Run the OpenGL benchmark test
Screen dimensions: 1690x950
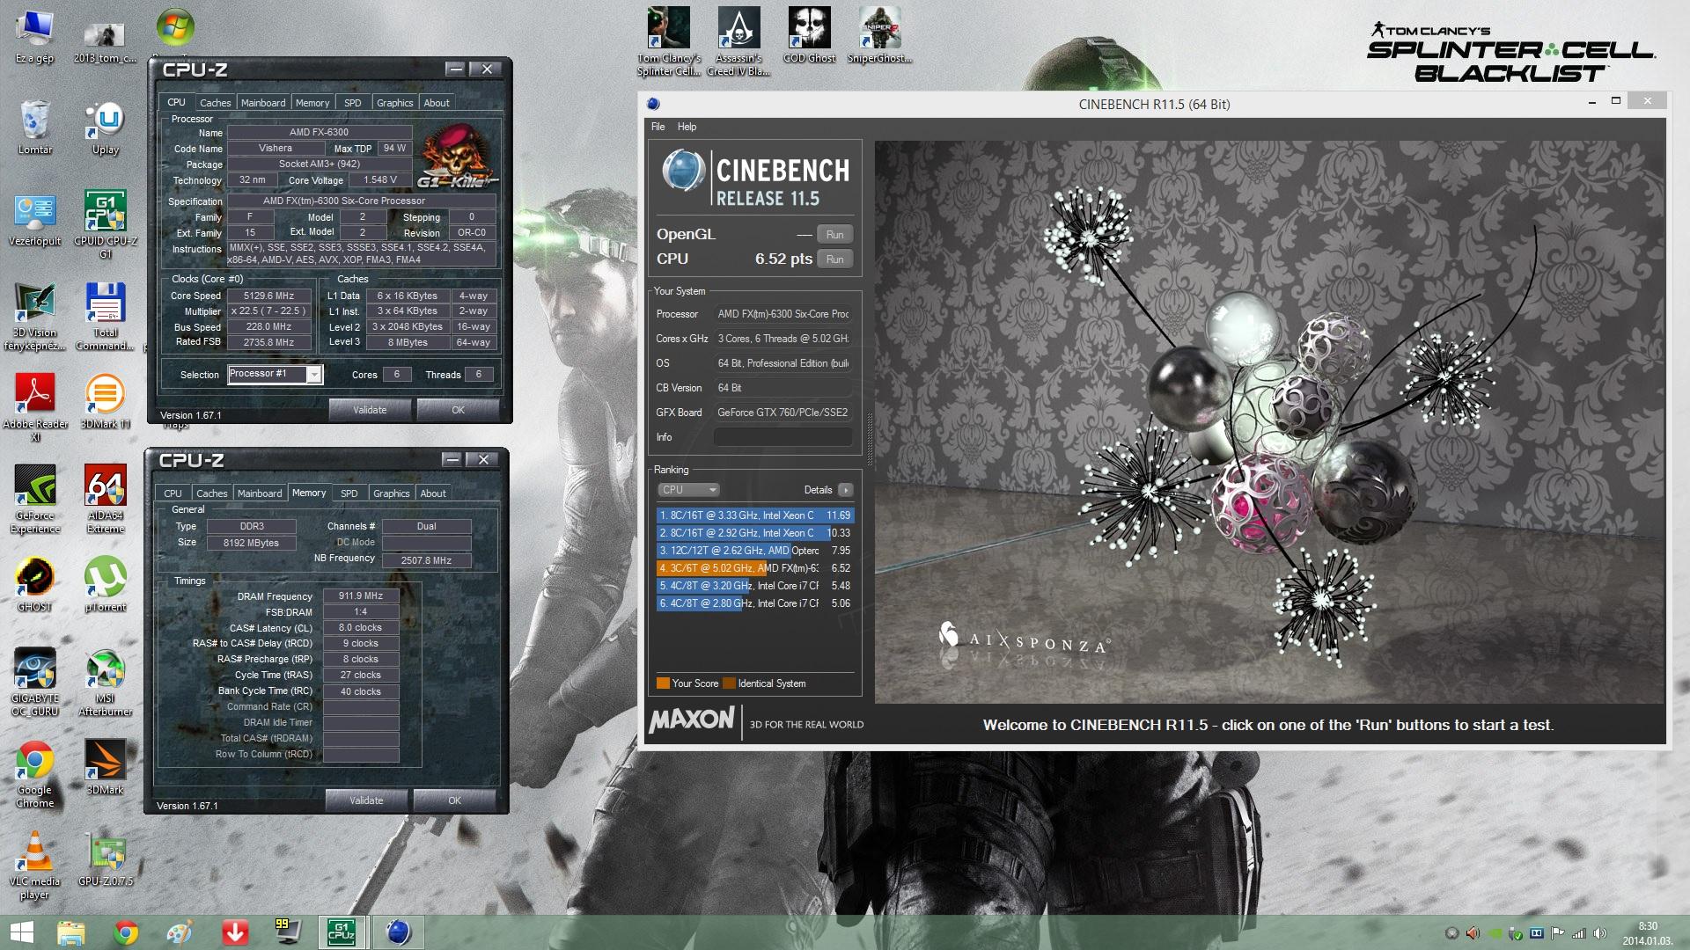point(834,235)
